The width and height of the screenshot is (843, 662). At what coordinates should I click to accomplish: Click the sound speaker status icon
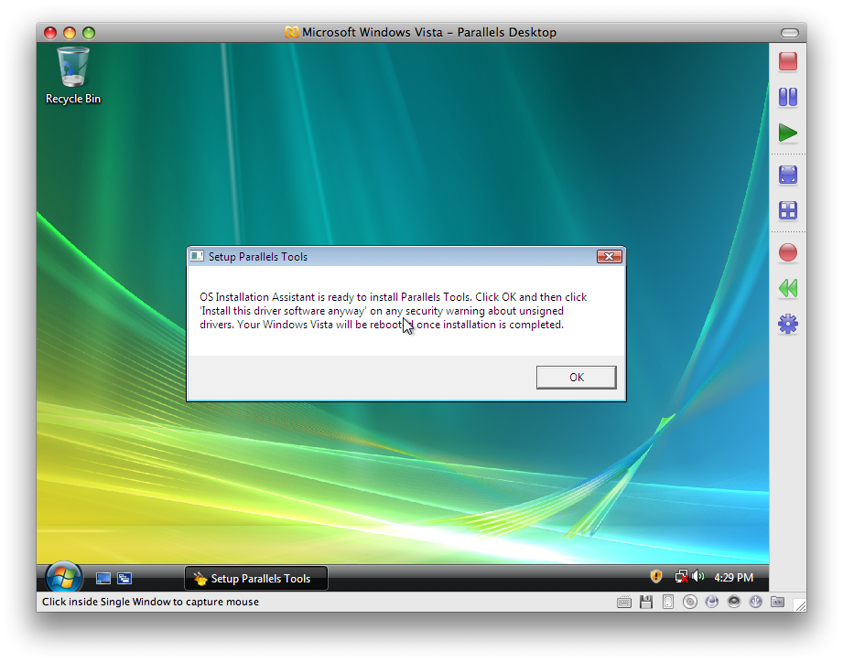click(734, 602)
